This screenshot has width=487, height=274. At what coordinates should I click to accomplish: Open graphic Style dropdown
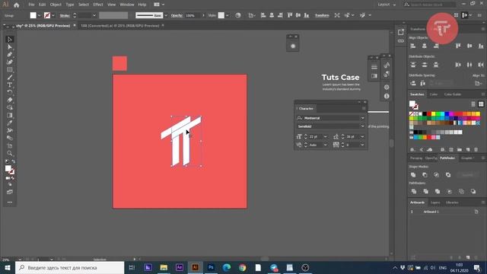point(227,15)
